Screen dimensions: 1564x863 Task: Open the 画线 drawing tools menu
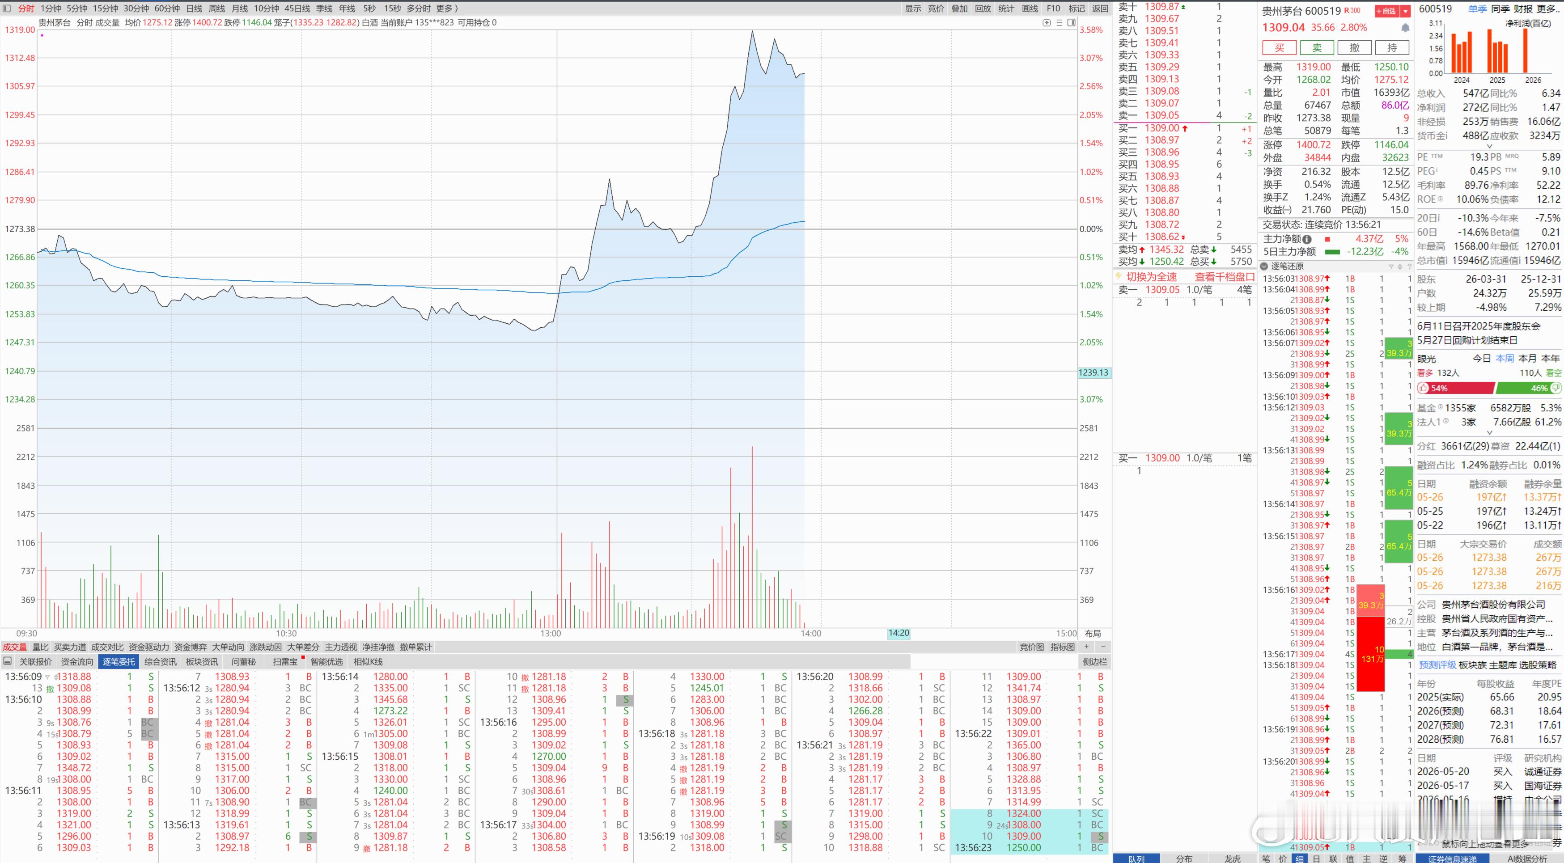tap(1030, 8)
